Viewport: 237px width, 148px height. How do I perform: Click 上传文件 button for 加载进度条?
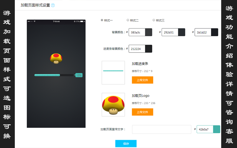pos(143,80)
